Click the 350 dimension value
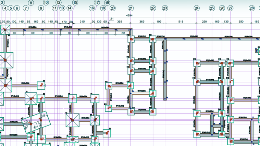This screenshot has width=260, height=146. point(241,22)
